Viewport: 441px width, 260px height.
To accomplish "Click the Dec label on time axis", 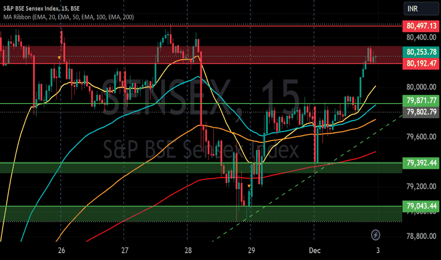I will 315,250.
